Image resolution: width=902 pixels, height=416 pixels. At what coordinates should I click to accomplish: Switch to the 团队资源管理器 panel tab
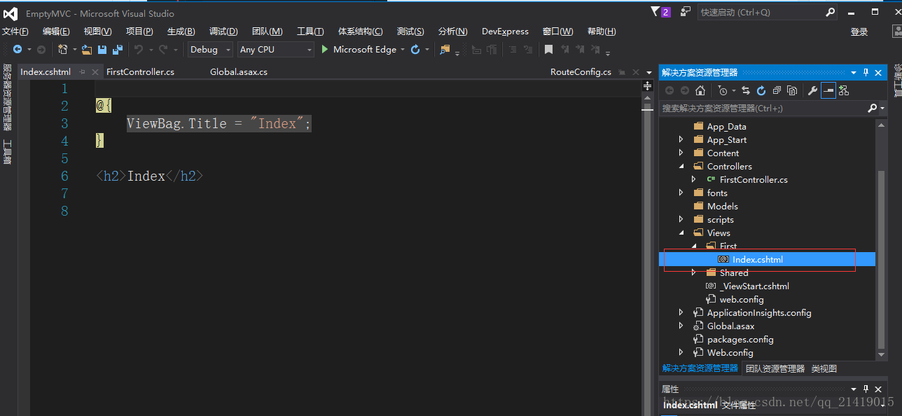click(775, 368)
